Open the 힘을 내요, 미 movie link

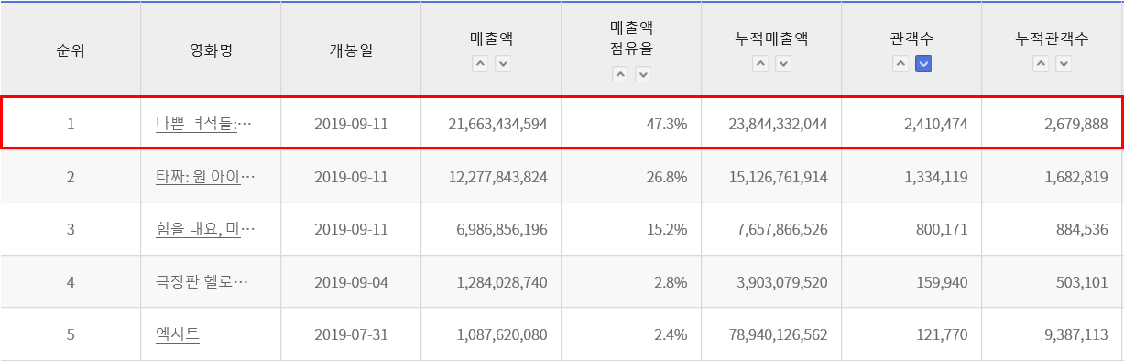click(x=205, y=228)
